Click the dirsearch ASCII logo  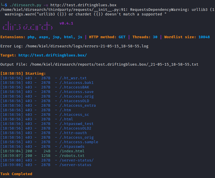point(28,26)
